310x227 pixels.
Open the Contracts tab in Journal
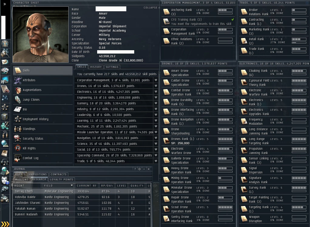pyautogui.click(x=59, y=174)
